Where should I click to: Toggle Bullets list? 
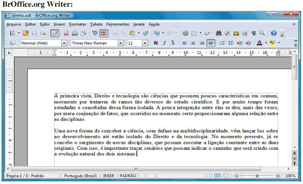pos(231,43)
